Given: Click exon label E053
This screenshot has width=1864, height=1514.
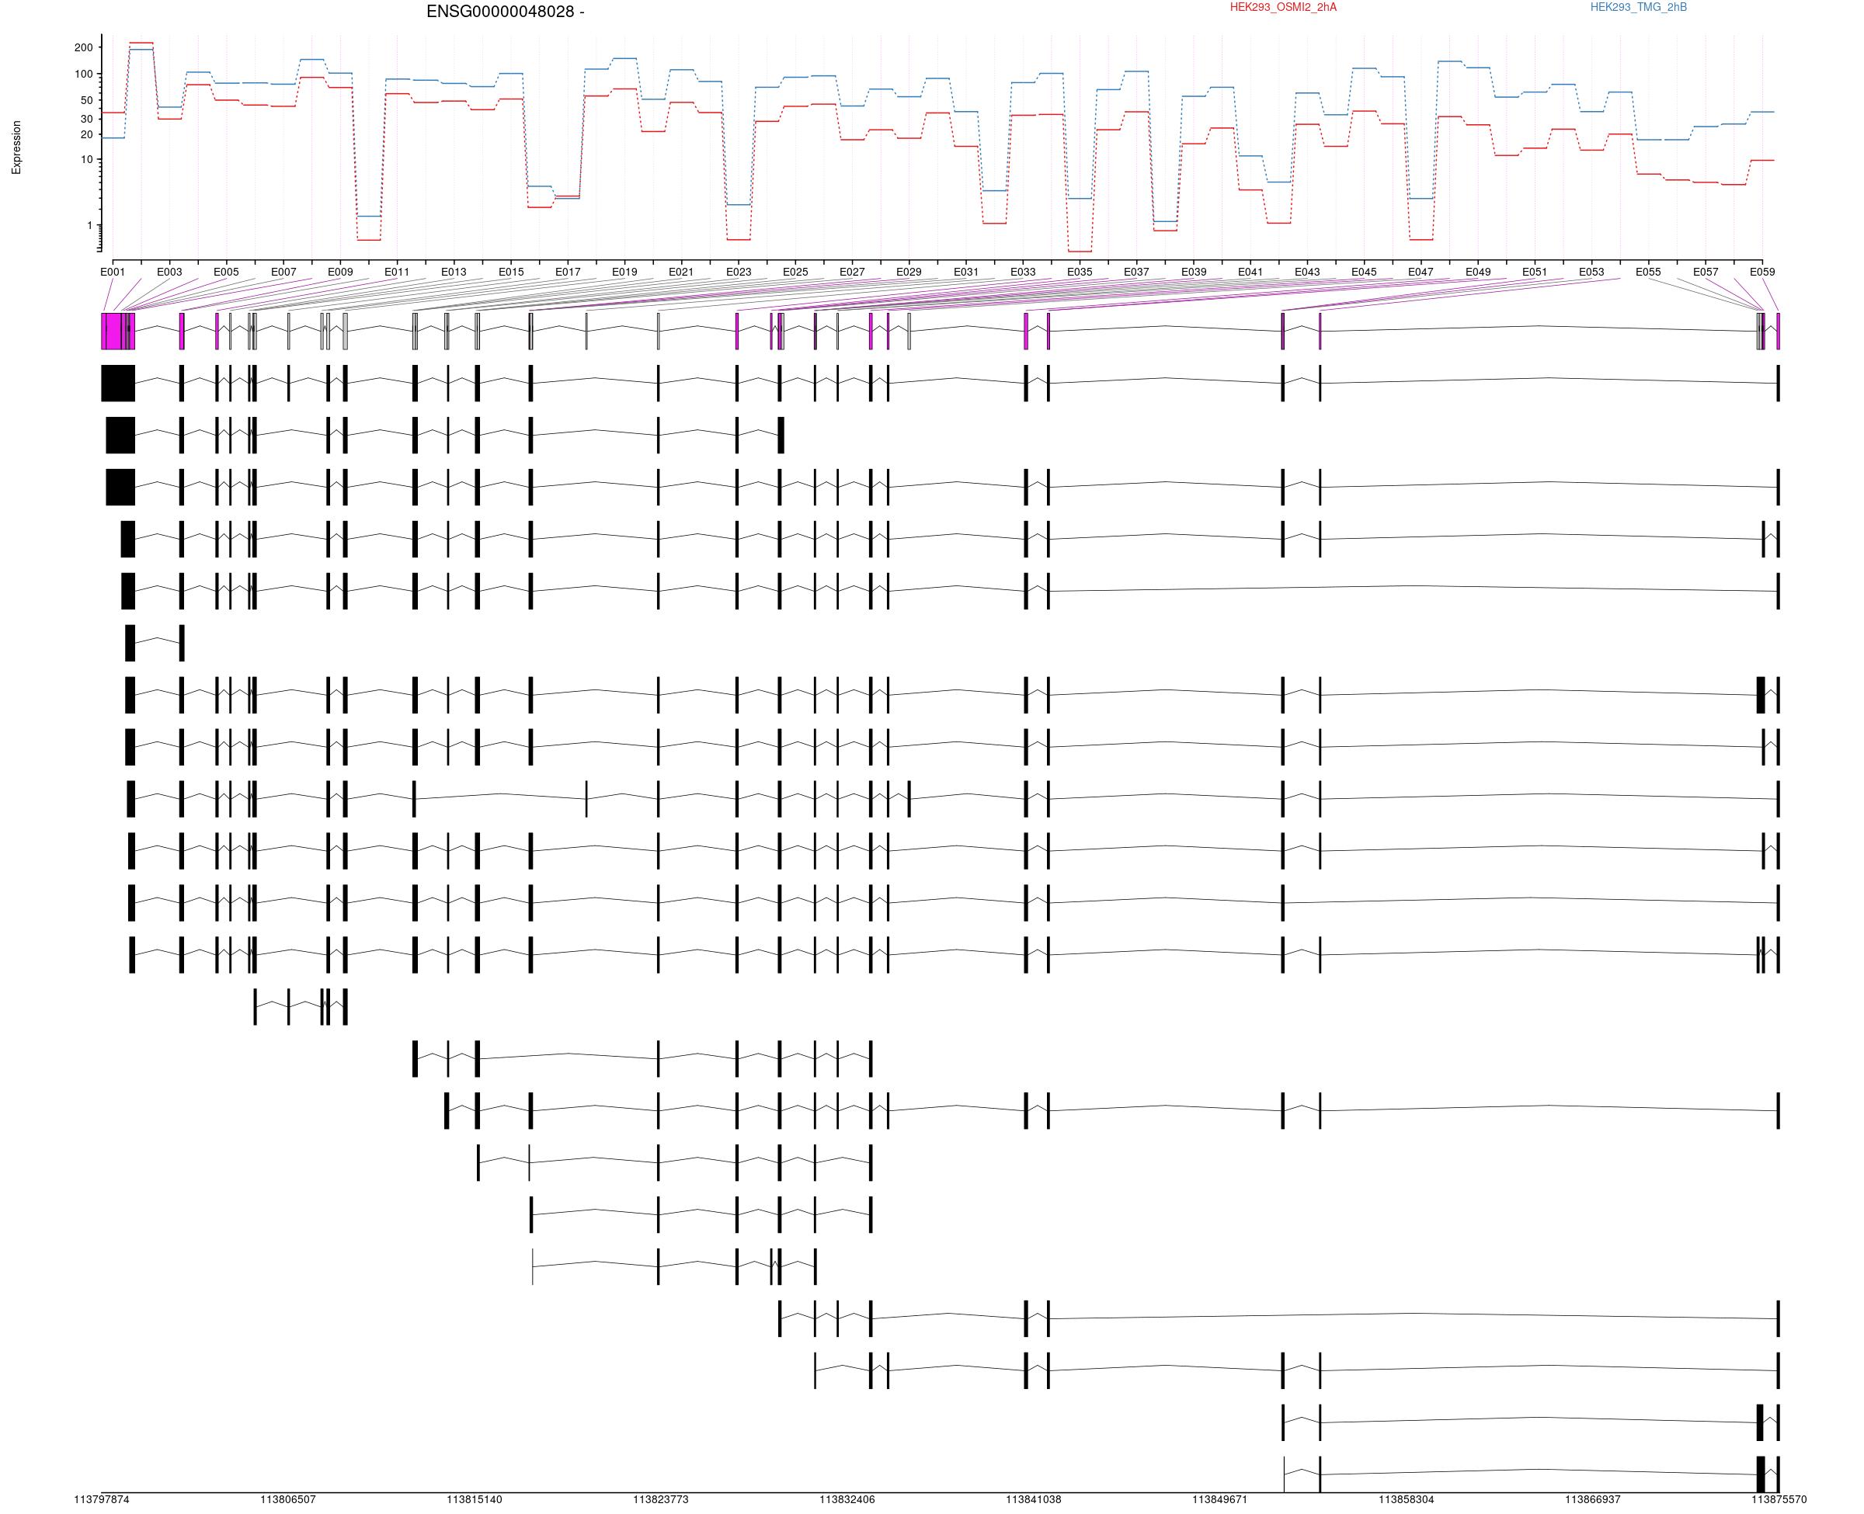Looking at the screenshot, I should pos(1592,272).
